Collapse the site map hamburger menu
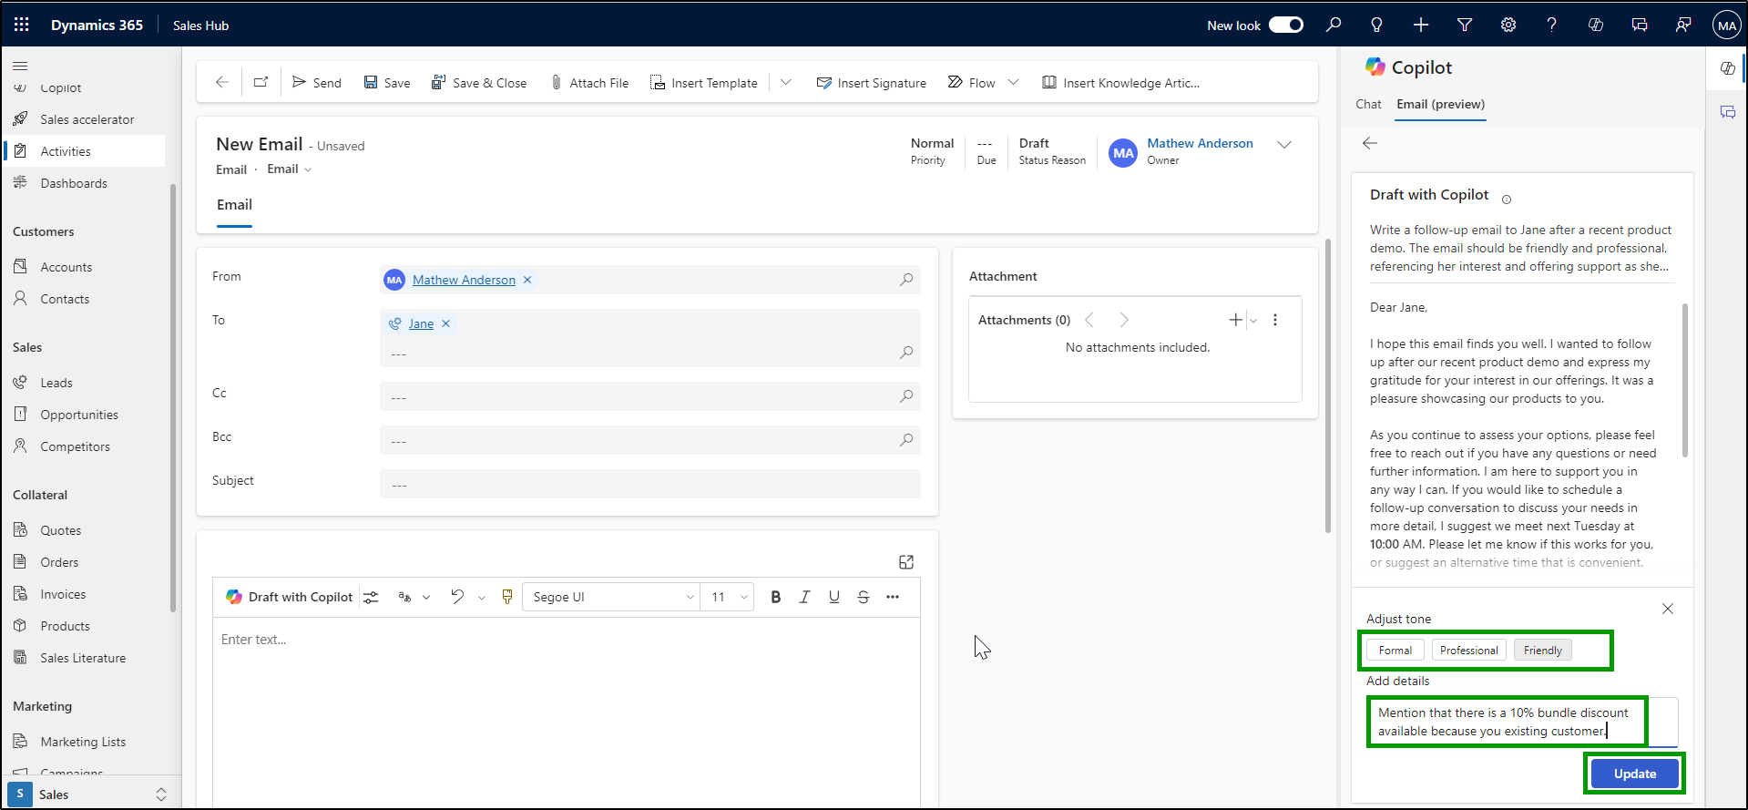The image size is (1748, 810). (x=20, y=66)
